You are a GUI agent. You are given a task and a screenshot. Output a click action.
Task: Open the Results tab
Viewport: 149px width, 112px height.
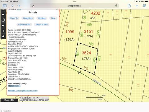pyautogui.click(x=9, y=100)
